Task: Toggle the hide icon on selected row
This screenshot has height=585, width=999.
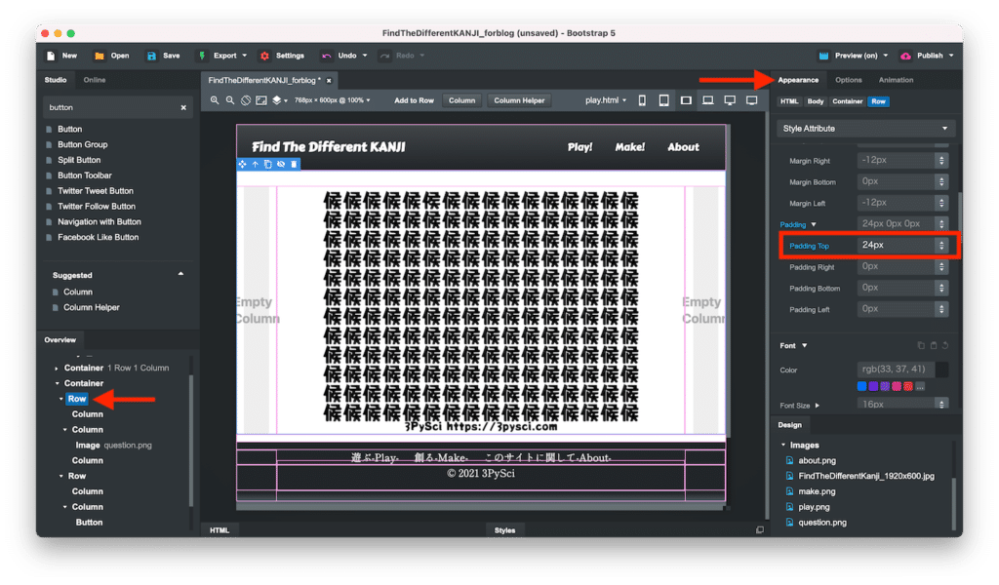Action: point(281,164)
